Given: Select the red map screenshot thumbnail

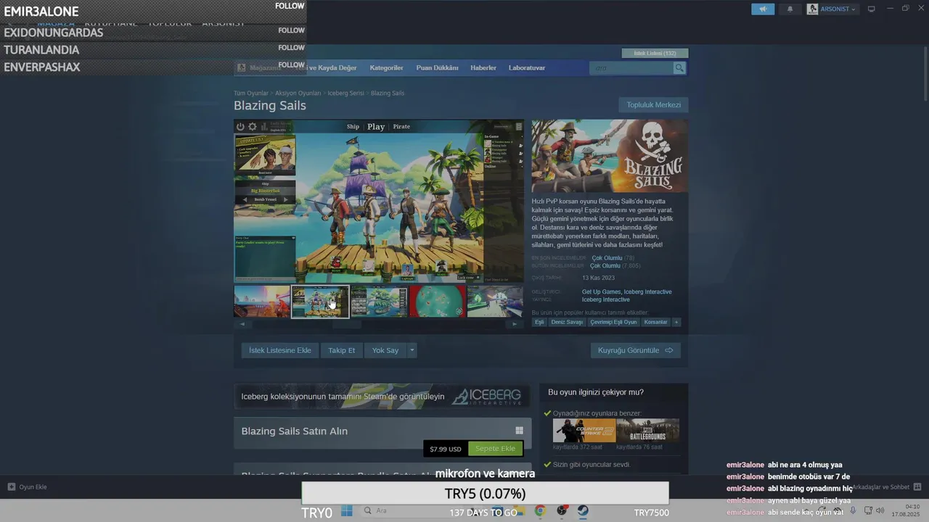Looking at the screenshot, I should click(438, 302).
